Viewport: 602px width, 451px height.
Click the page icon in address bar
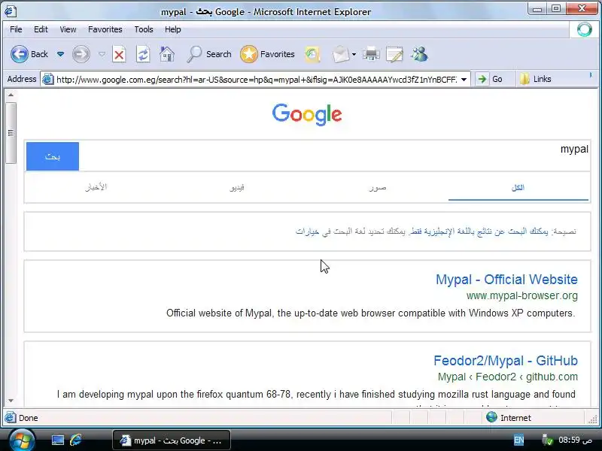pos(48,80)
